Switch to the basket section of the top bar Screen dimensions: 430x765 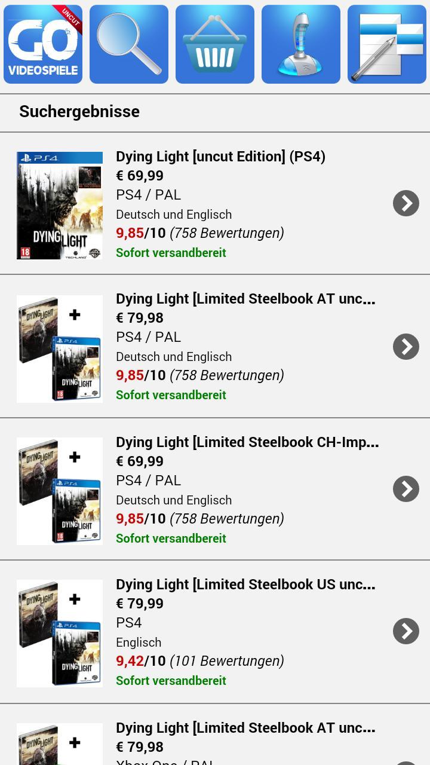coord(215,44)
